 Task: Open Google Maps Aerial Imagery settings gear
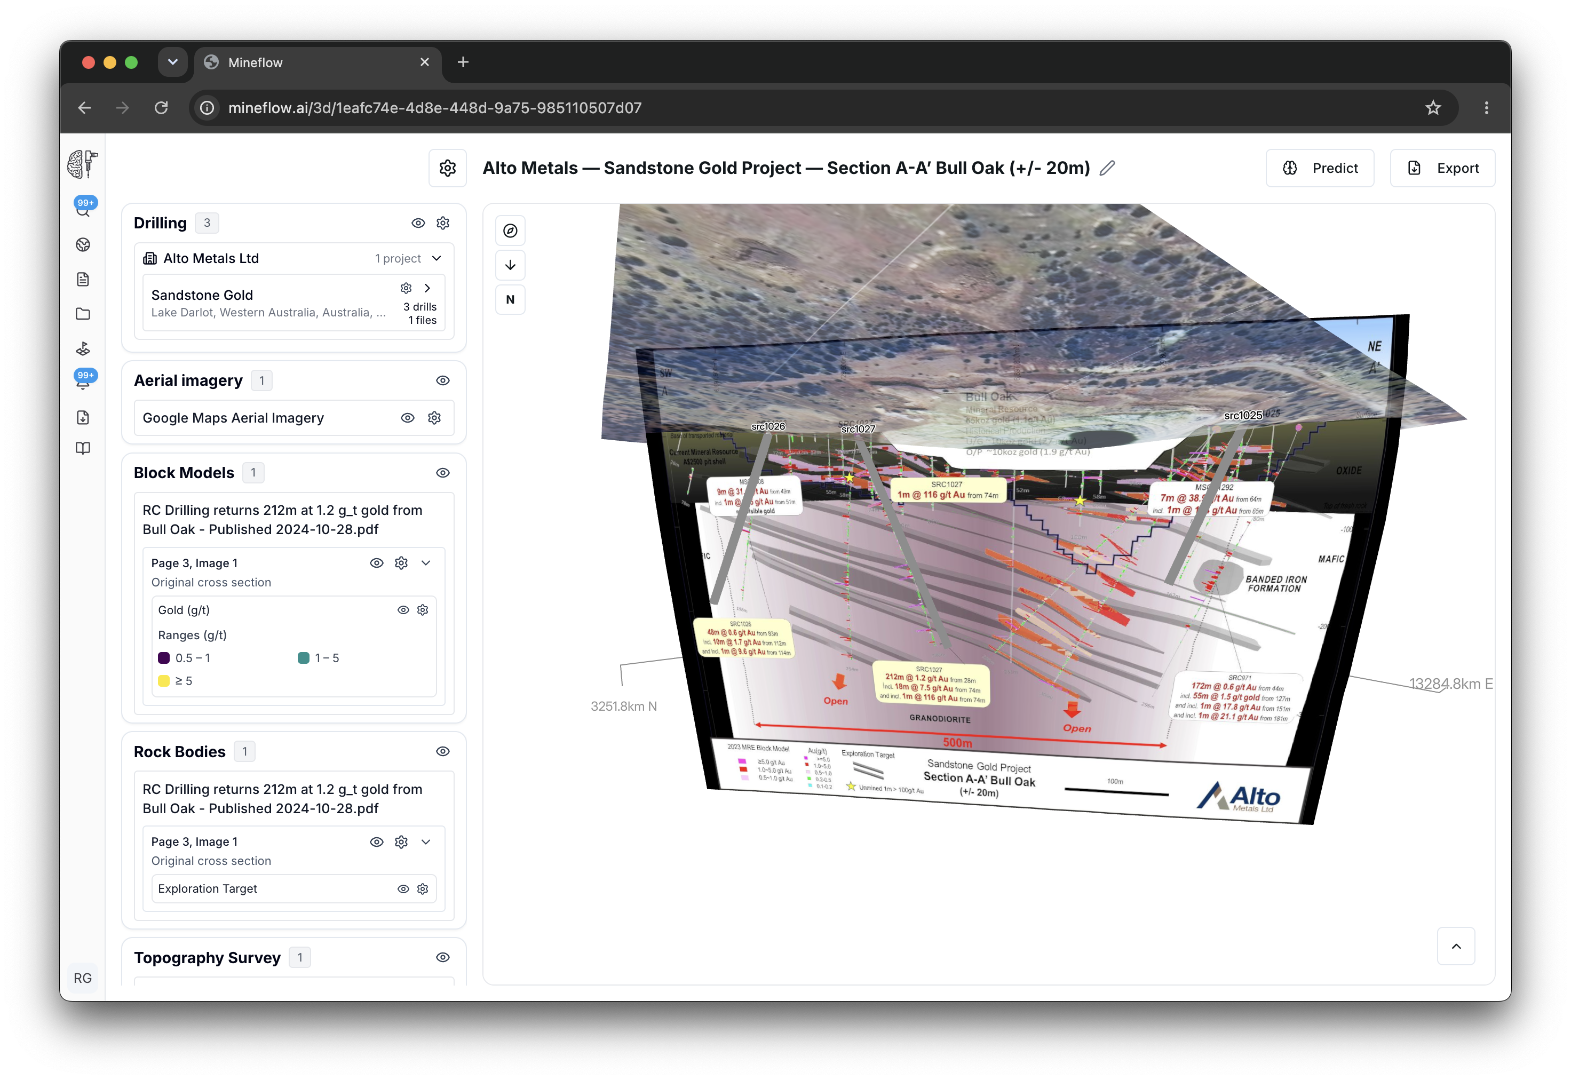[x=434, y=418]
